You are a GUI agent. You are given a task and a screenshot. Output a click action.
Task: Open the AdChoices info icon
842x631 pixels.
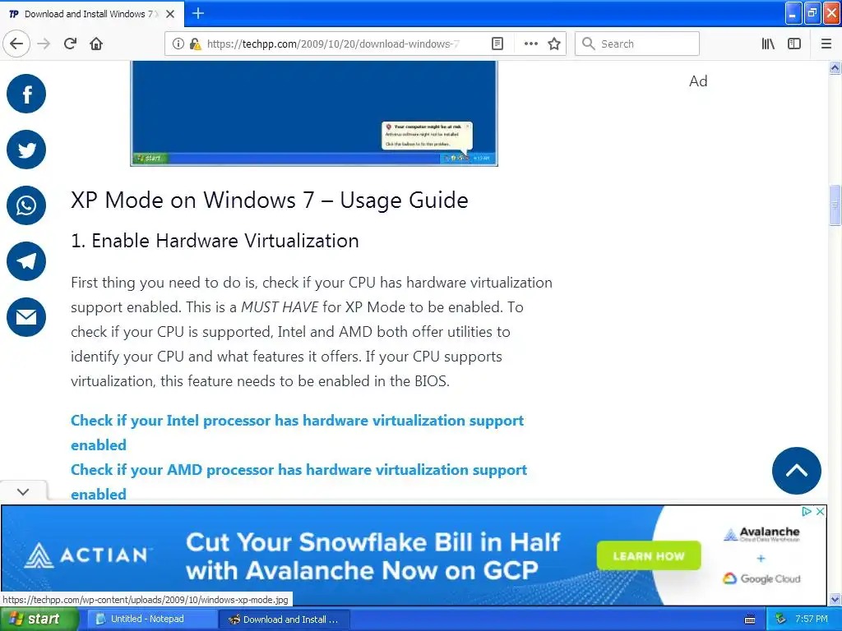(807, 511)
